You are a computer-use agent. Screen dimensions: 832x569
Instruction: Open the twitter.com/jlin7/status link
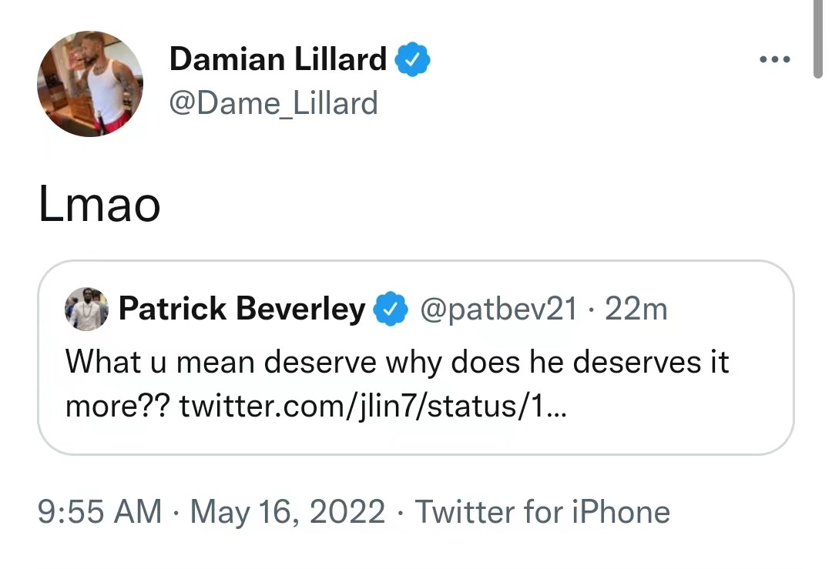[x=373, y=405]
